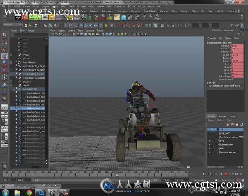Image resolution: width=248 pixels, height=196 pixels.
Task: Toggle Auto Keyframe button
Action: click(x=239, y=180)
